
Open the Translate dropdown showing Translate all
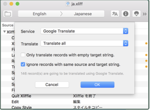coord(84,43)
